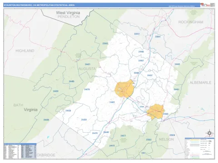The image size is (218, 163).
Task: Click ZIP code label 24437
Action: tap(150, 75)
